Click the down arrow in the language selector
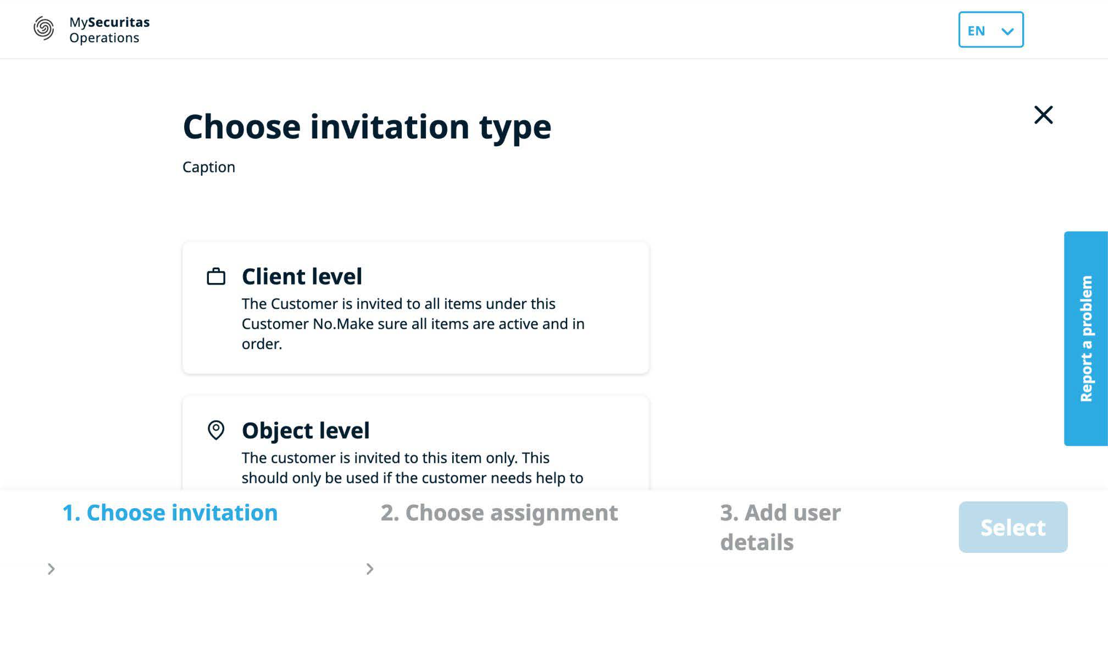The height and width of the screenshot is (666, 1108). (1007, 31)
